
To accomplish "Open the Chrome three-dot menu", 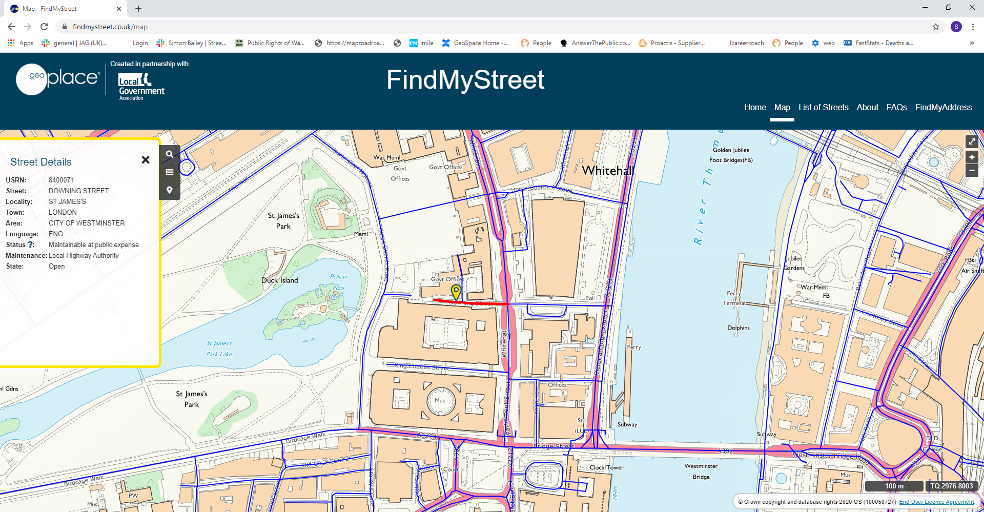I will 973,27.
